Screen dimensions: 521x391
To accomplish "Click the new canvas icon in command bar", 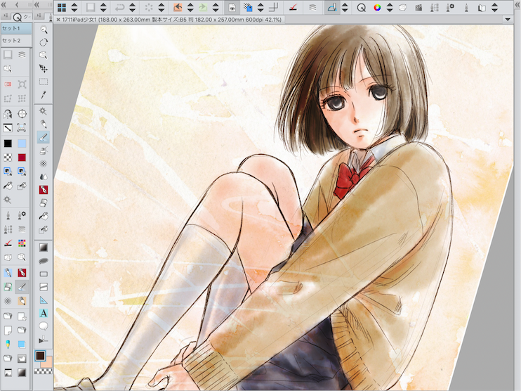I will (91, 7).
